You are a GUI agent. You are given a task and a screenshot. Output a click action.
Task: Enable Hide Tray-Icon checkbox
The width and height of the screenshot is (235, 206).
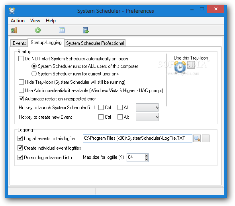point(21,82)
